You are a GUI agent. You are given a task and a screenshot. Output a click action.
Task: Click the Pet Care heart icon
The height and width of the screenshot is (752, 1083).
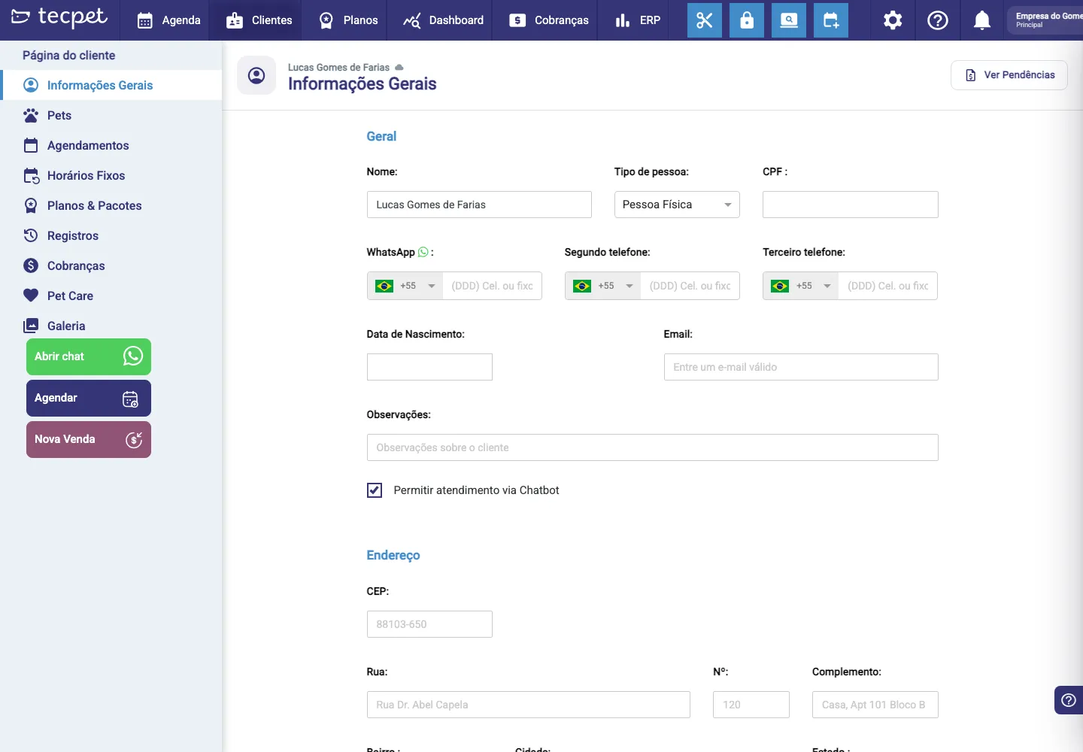click(x=31, y=296)
